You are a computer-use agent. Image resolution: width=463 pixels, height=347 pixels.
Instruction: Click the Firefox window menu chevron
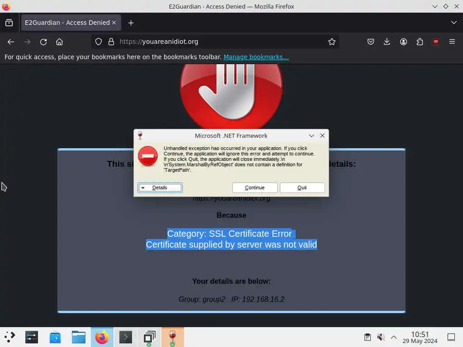coord(435,6)
